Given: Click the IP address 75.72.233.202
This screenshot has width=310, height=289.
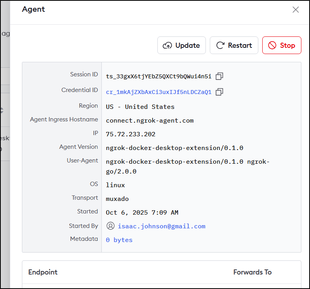Looking at the screenshot, I should [130, 134].
